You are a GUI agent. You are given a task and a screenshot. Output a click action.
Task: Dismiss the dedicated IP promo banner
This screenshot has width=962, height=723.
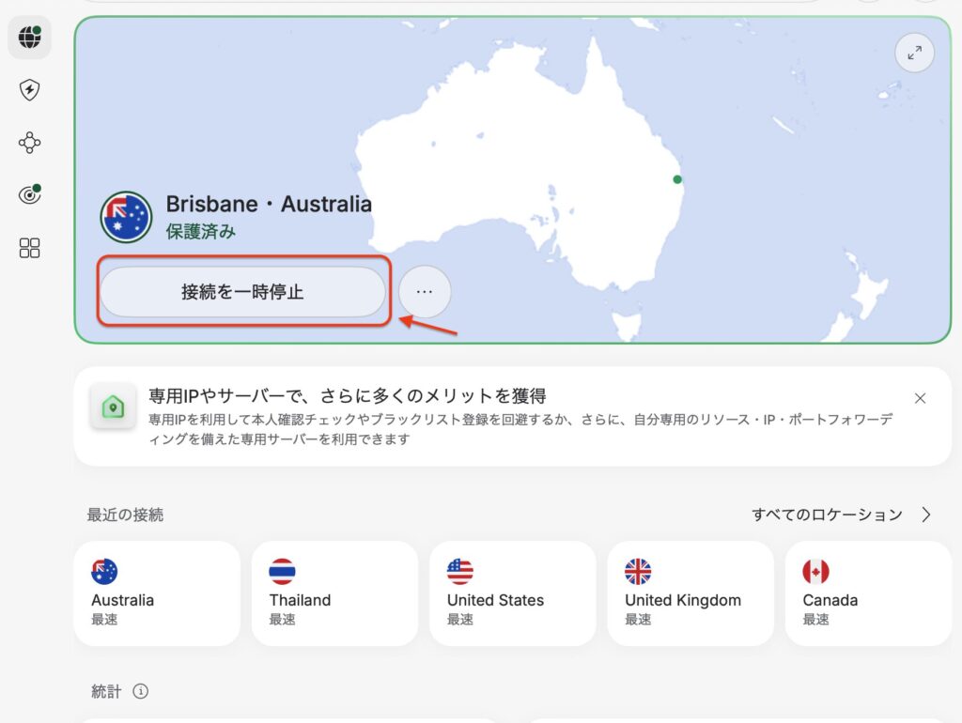tap(920, 399)
